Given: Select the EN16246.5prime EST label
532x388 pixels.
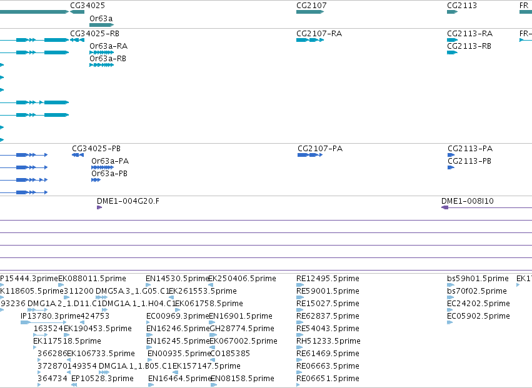Looking at the screenshot, I should 178,329.
